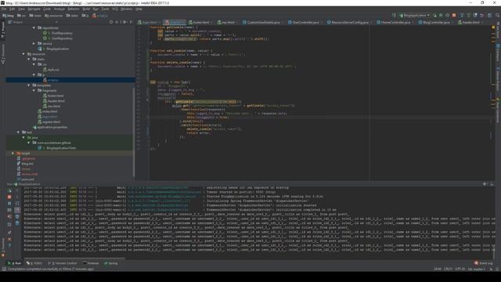Screen dimensions: 501x282
Task: Switch to the BlogController.java tab
Action: [436, 23]
